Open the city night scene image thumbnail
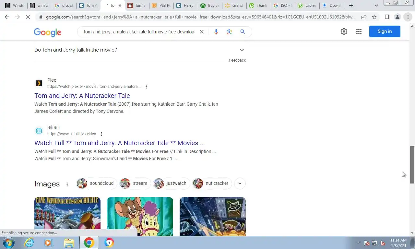This screenshot has width=415, height=249. coord(213,217)
